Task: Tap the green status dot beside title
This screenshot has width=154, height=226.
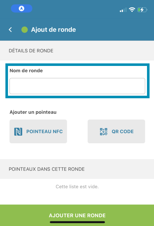Action: [x=24, y=30]
